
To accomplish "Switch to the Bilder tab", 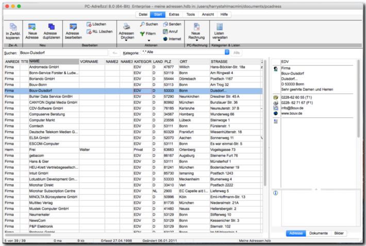I will (339, 233).
